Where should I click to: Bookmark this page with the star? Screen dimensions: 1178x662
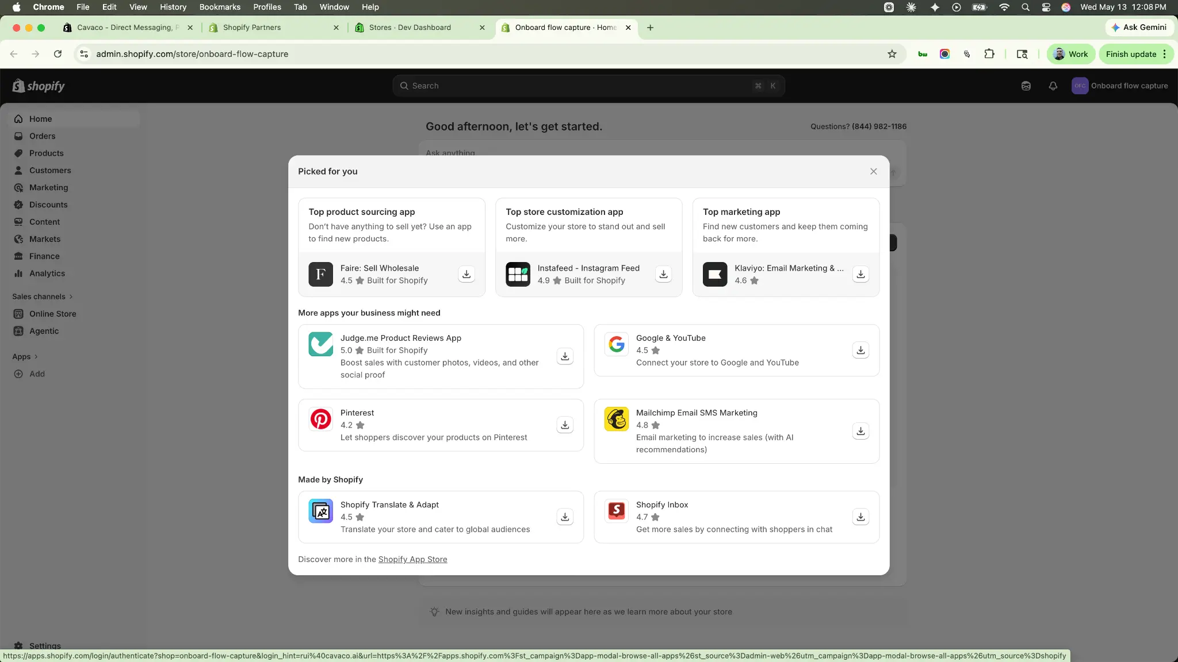(x=892, y=54)
